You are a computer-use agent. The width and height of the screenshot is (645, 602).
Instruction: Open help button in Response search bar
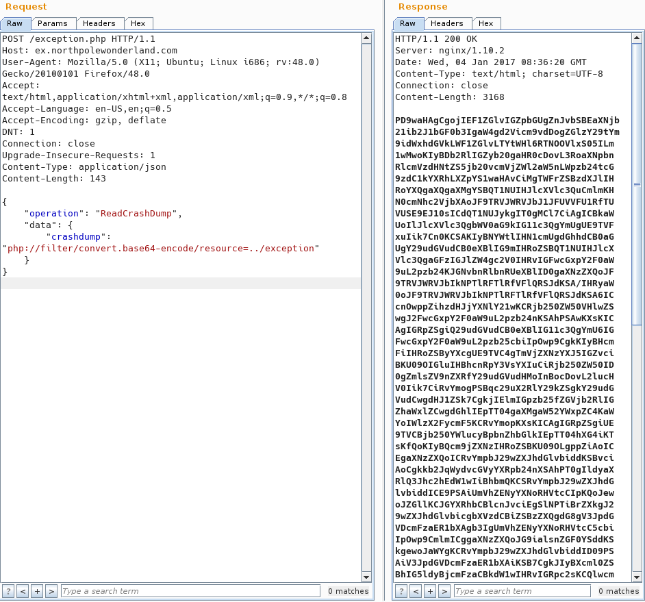pyautogui.click(x=401, y=591)
